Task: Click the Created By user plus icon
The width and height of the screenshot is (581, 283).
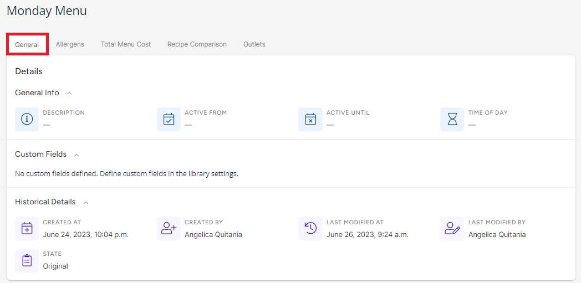Action: click(x=169, y=228)
